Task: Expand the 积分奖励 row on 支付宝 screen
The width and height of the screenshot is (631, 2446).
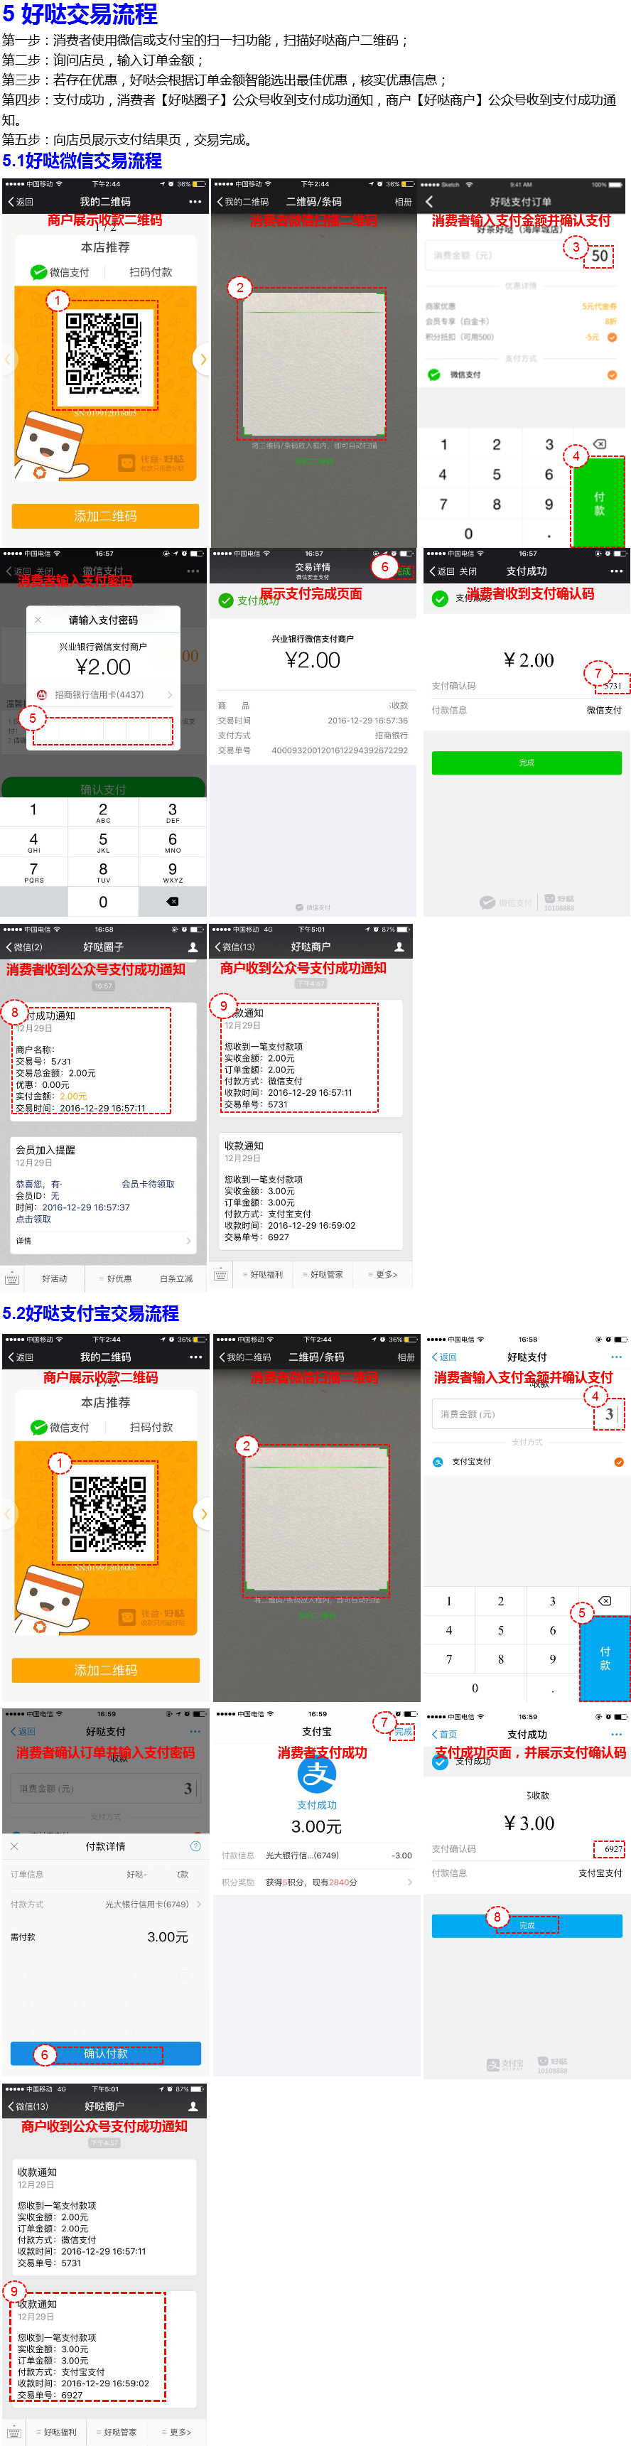Action: [316, 1882]
